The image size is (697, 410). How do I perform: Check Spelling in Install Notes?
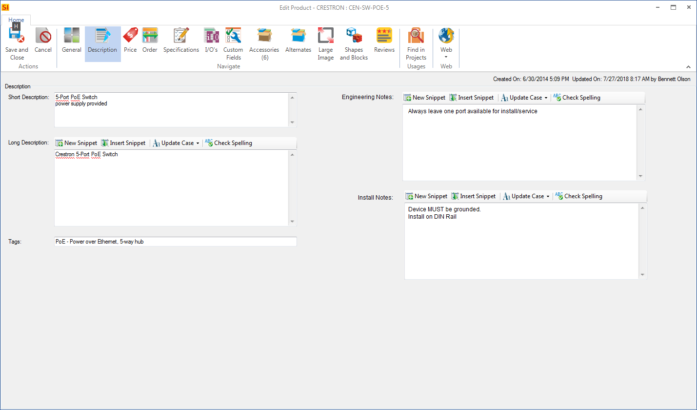[x=578, y=196]
